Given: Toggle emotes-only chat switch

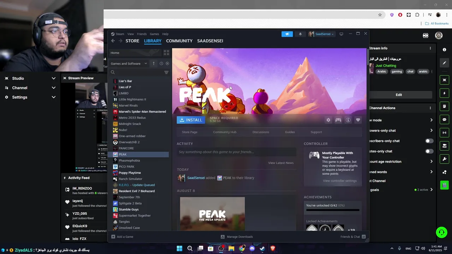Looking at the screenshot, I should pyautogui.click(x=429, y=151).
